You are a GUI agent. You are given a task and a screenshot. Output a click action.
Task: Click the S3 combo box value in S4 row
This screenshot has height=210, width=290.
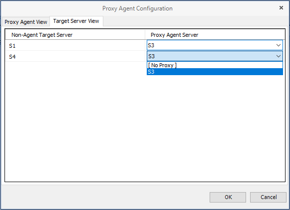tap(211, 56)
